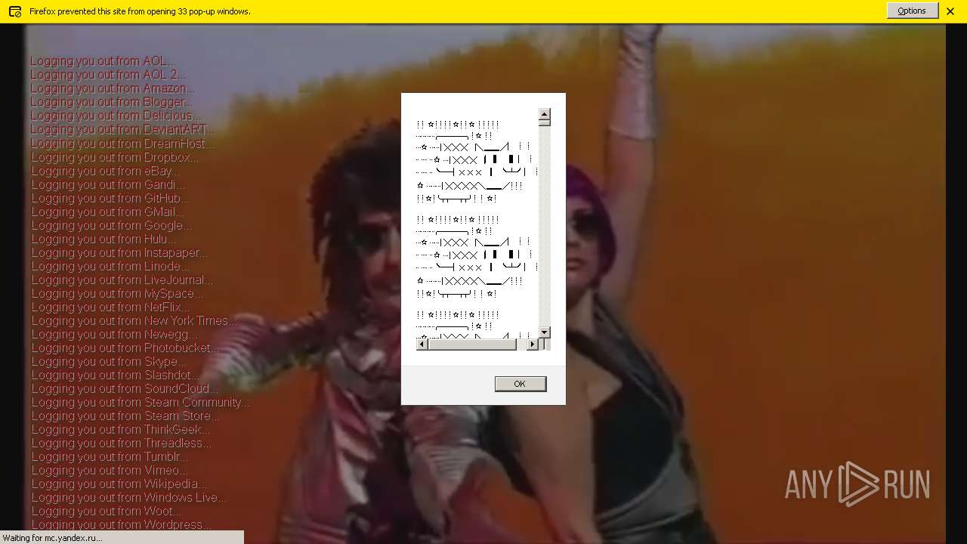This screenshot has width=967, height=544.
Task: Click the text 'Logging you out from SoundCloud...'
Action: point(125,388)
